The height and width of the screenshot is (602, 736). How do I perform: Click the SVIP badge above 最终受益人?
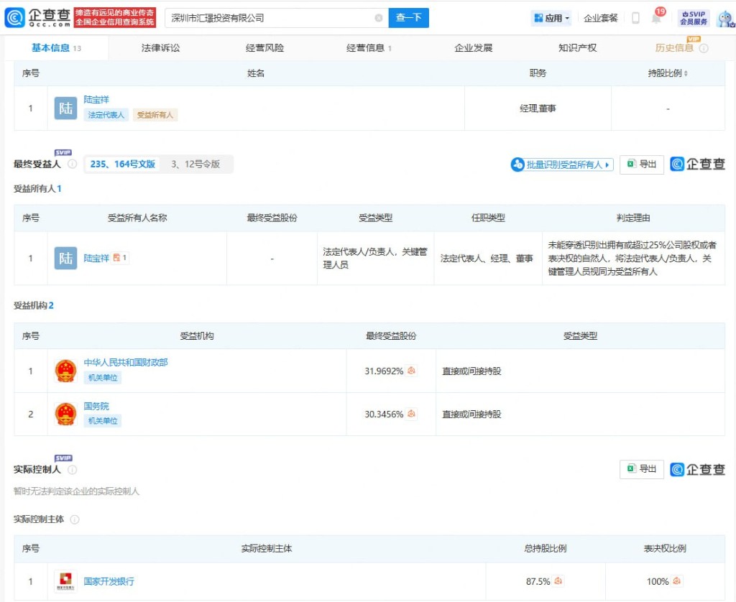pyautogui.click(x=63, y=152)
